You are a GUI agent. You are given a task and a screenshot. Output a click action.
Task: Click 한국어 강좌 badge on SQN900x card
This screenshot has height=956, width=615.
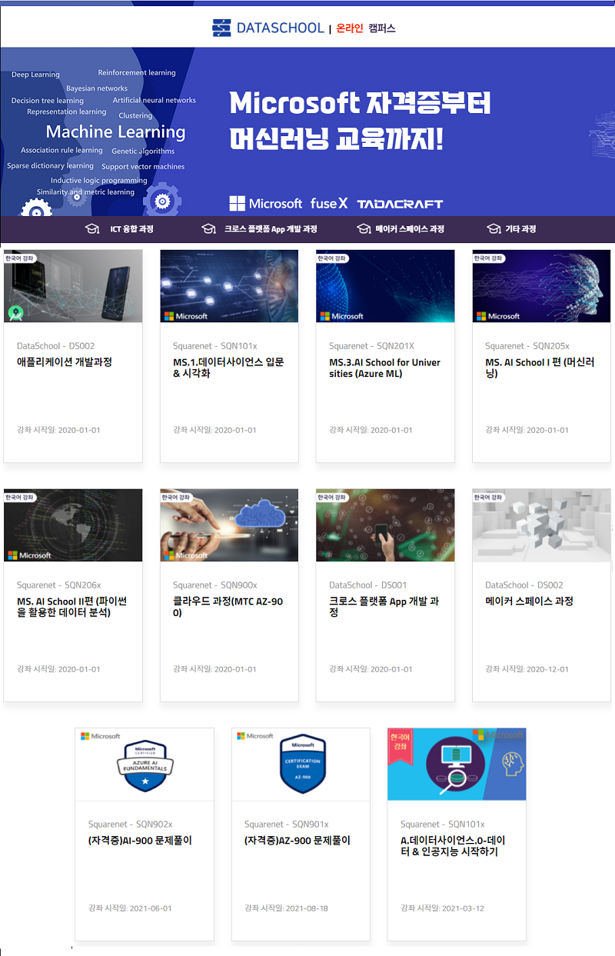176,498
